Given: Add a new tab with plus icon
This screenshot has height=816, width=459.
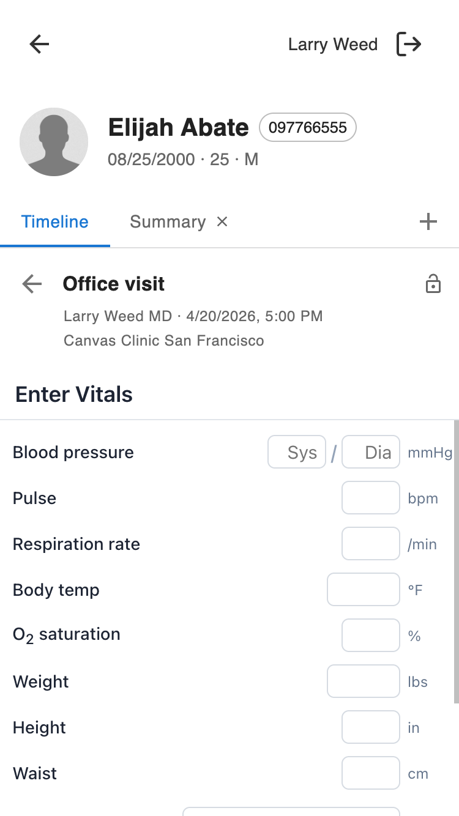Looking at the screenshot, I should point(428,221).
